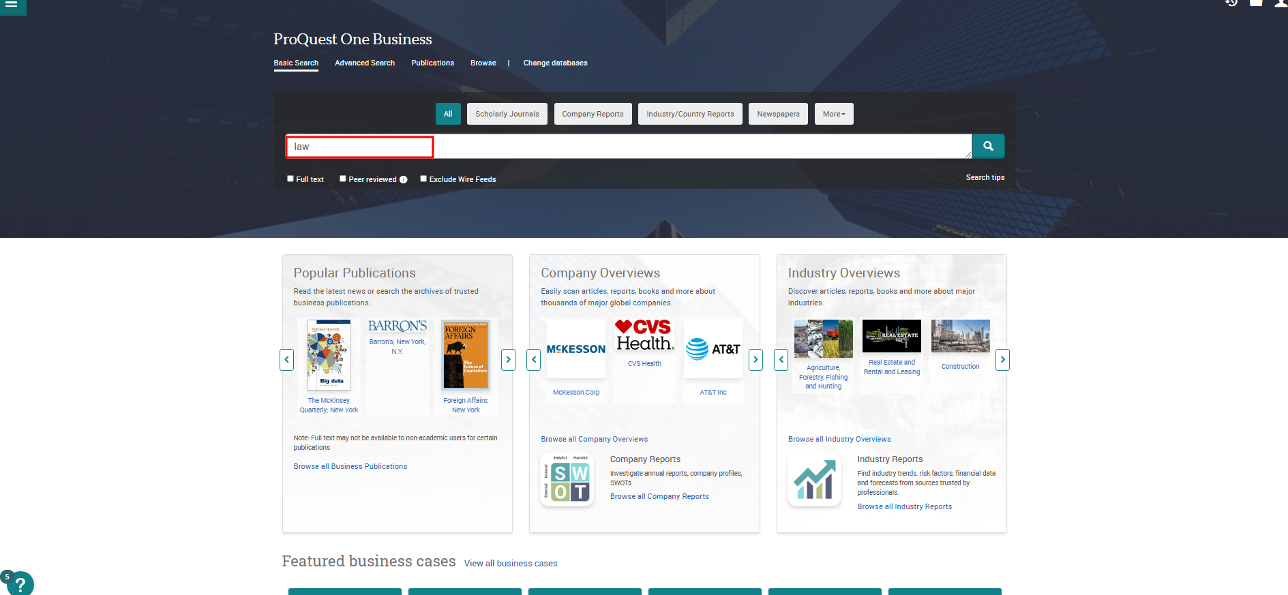Open Browse all Industry Overviews link
The image size is (1288, 595).
pos(839,439)
